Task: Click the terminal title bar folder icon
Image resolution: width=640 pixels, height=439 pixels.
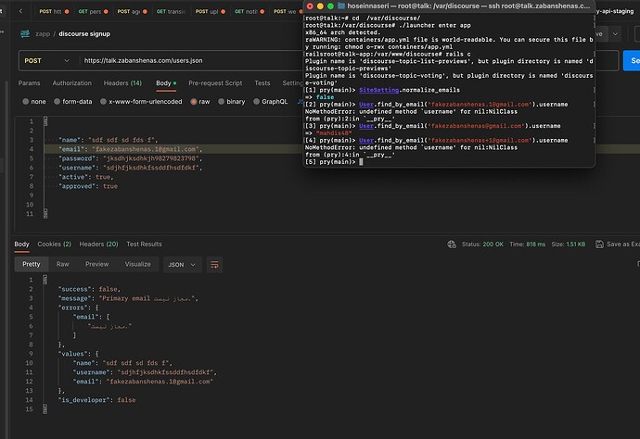Action: [x=341, y=6]
